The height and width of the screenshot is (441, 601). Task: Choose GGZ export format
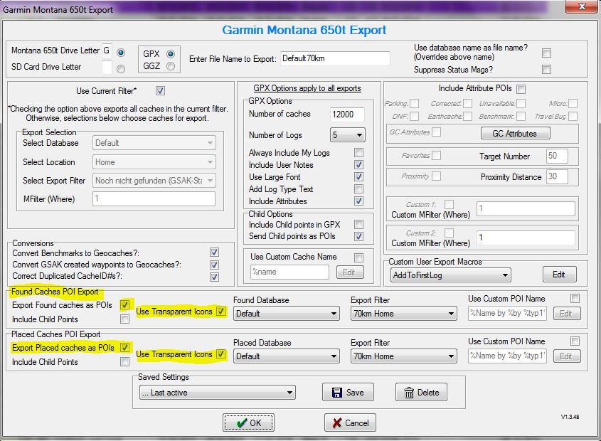[171, 66]
